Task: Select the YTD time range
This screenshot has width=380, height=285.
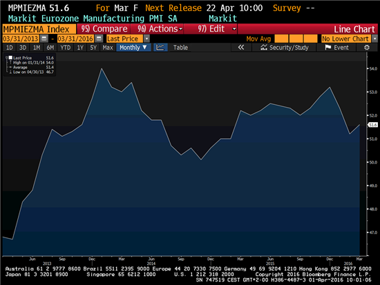Action: (x=66, y=48)
